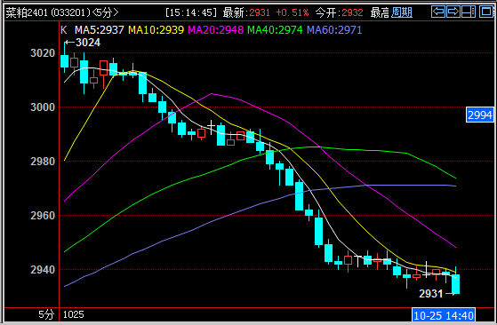
Task: Click the 10-25 14:40 time label
Action: tap(444, 315)
